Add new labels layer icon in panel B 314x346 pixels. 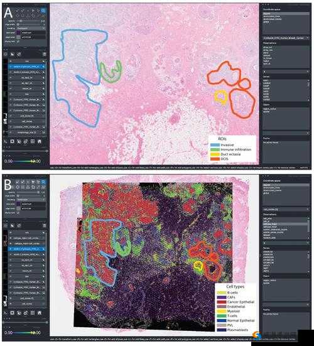(x=19, y=225)
